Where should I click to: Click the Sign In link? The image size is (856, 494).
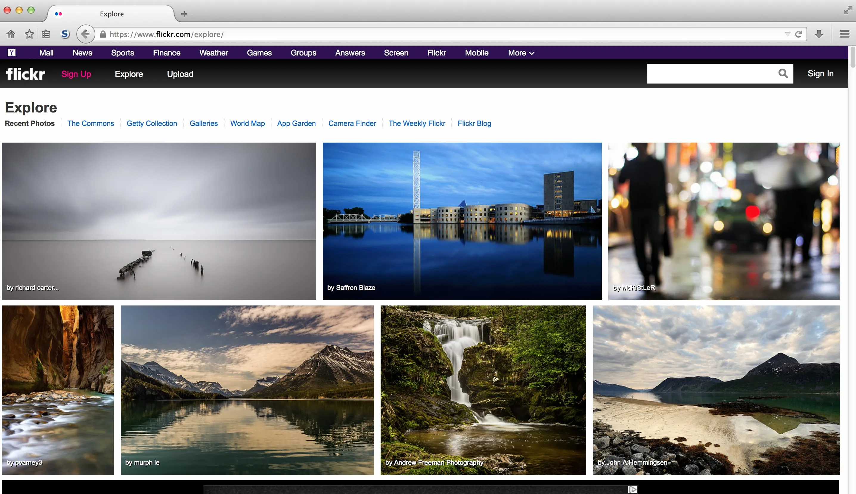pyautogui.click(x=821, y=74)
